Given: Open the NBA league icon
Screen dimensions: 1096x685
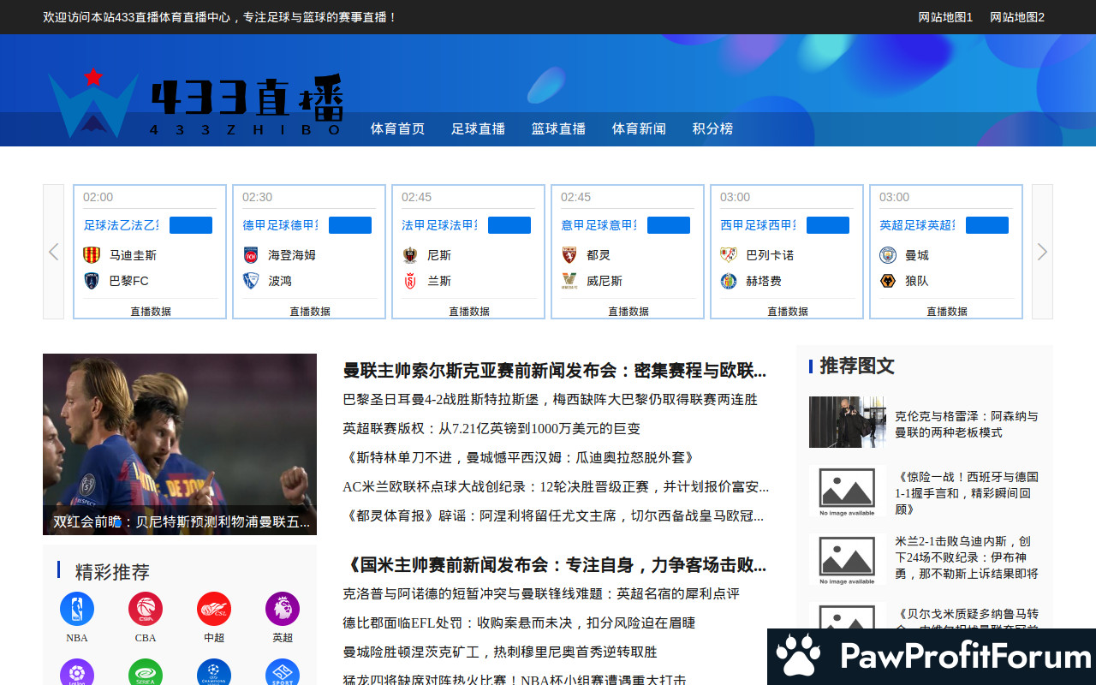Looking at the screenshot, I should pos(77,609).
